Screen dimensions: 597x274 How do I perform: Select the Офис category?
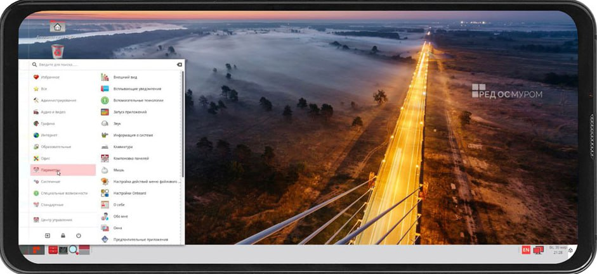63,158
